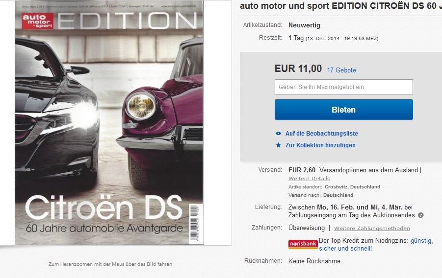Focus the Maximalgebot input field
The width and height of the screenshot is (442, 278).
[x=343, y=87]
